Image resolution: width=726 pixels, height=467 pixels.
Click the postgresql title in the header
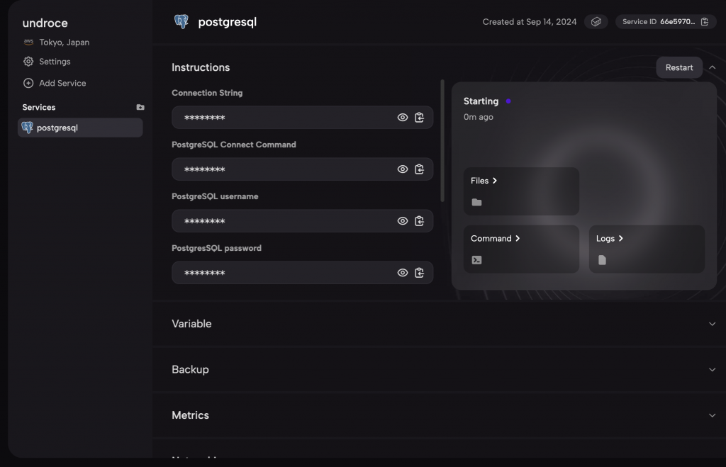point(228,22)
